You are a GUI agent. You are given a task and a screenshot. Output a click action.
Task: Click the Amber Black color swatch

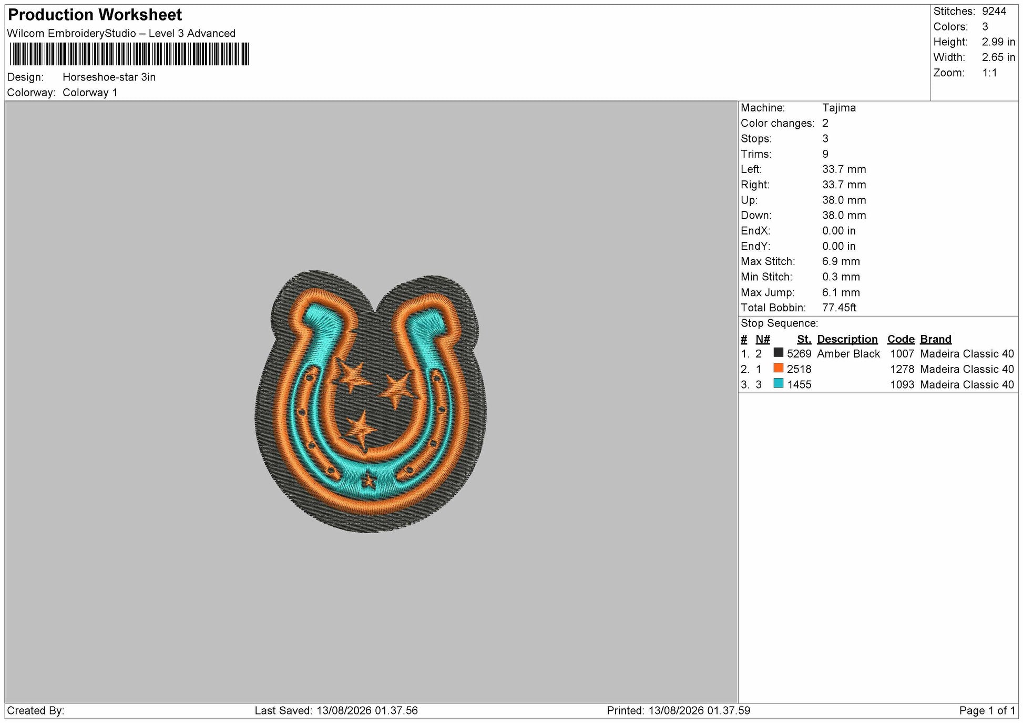pos(779,353)
